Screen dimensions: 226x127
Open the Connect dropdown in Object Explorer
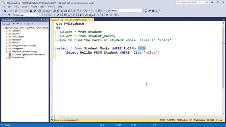[x=7, y=24]
